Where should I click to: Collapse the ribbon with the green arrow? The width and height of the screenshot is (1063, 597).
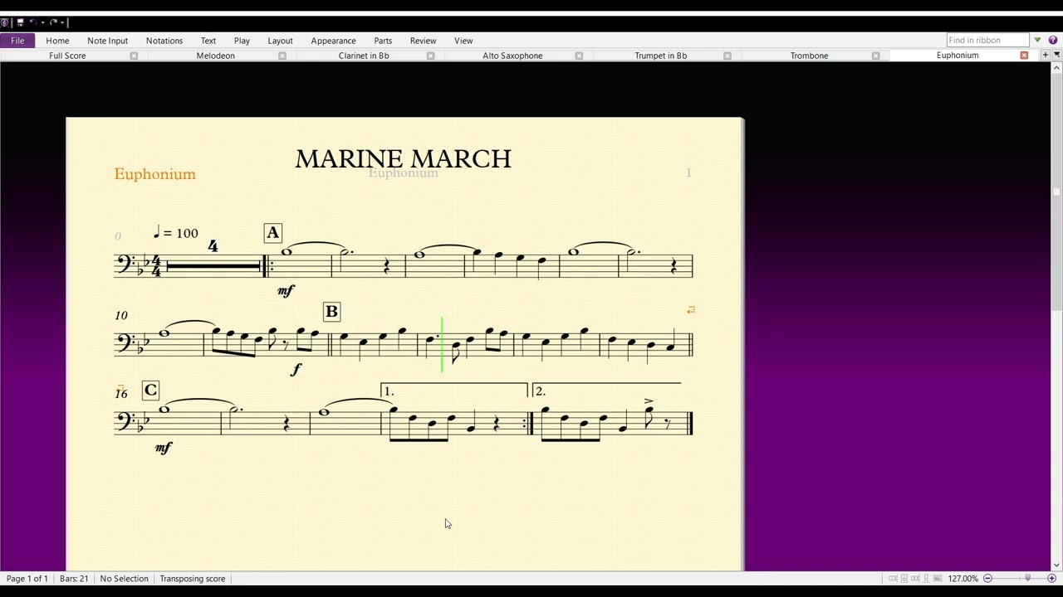point(1037,40)
